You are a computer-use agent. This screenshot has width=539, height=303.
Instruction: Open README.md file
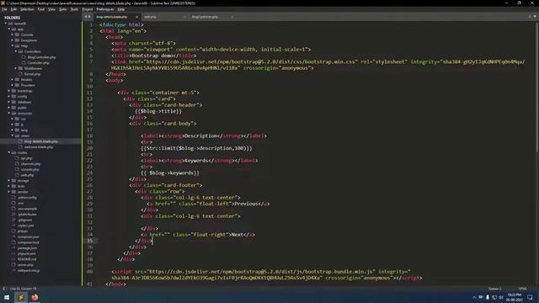pos(26,259)
